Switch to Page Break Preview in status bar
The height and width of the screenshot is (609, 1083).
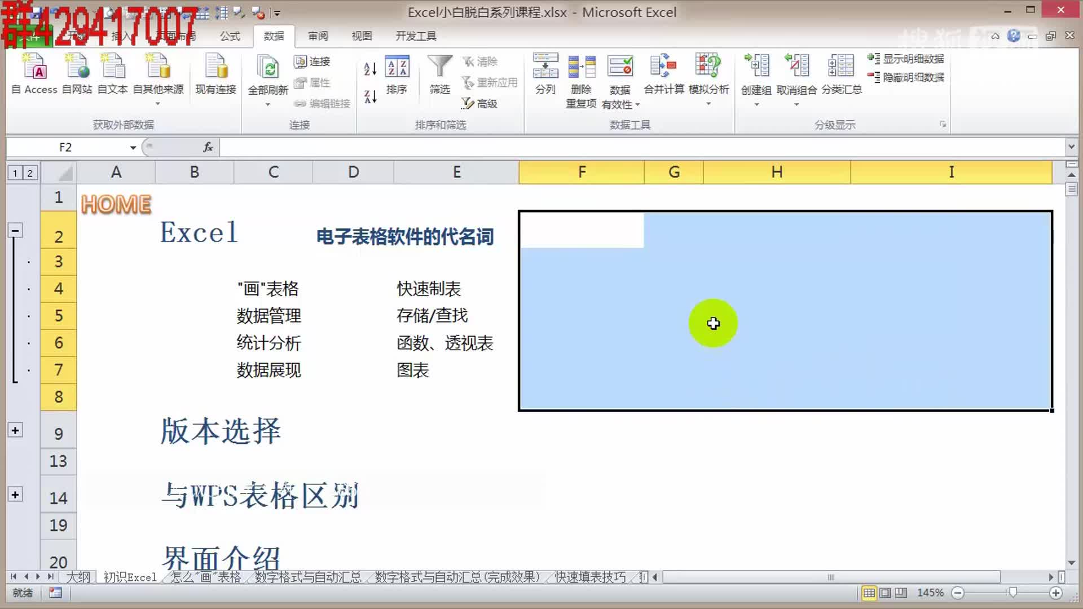click(x=901, y=593)
